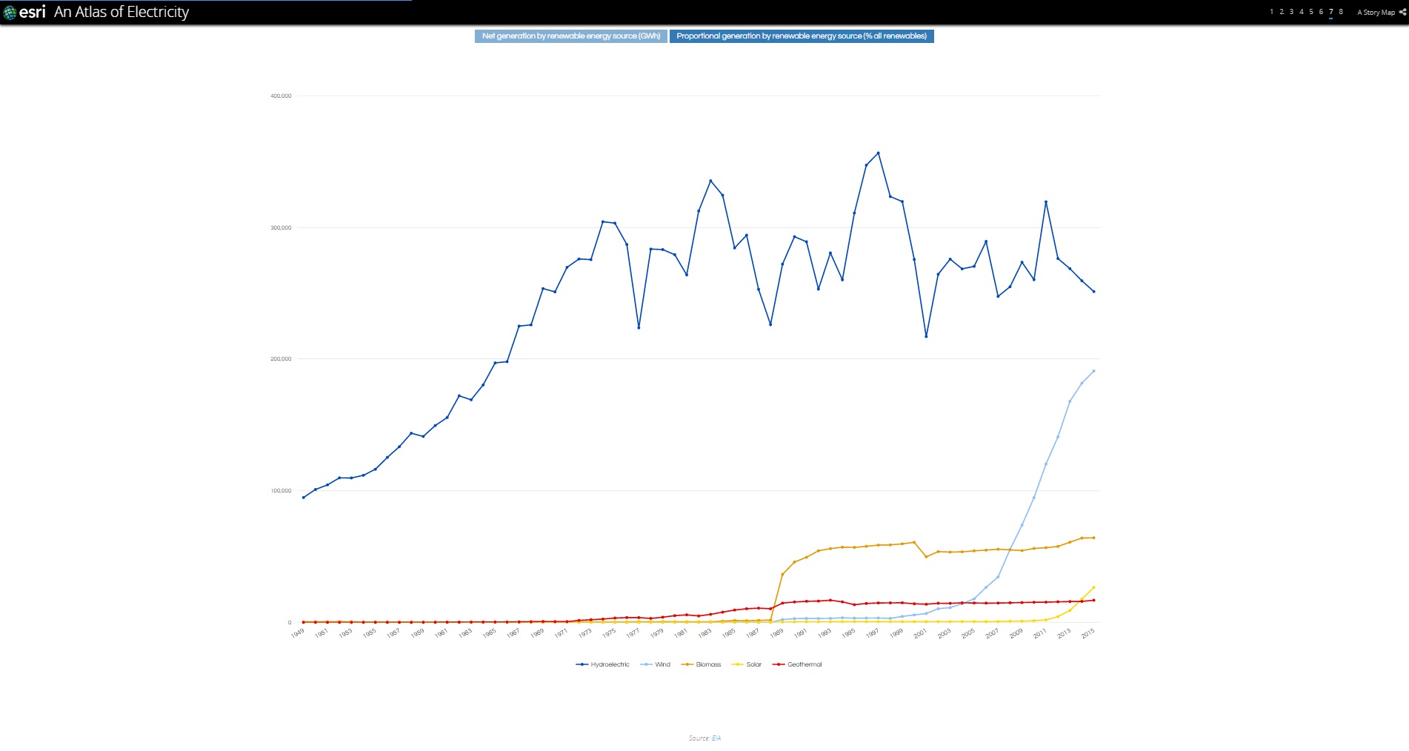Screen dimensions: 1409x751
Task: Navigate to story section 4
Action: (1302, 12)
